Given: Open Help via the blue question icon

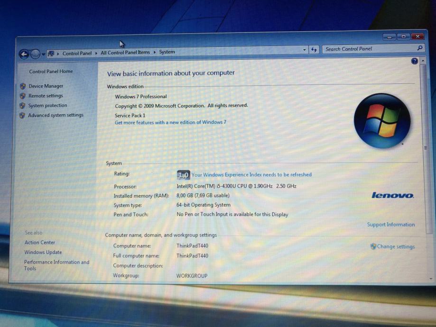Looking at the screenshot, I should [414, 61].
